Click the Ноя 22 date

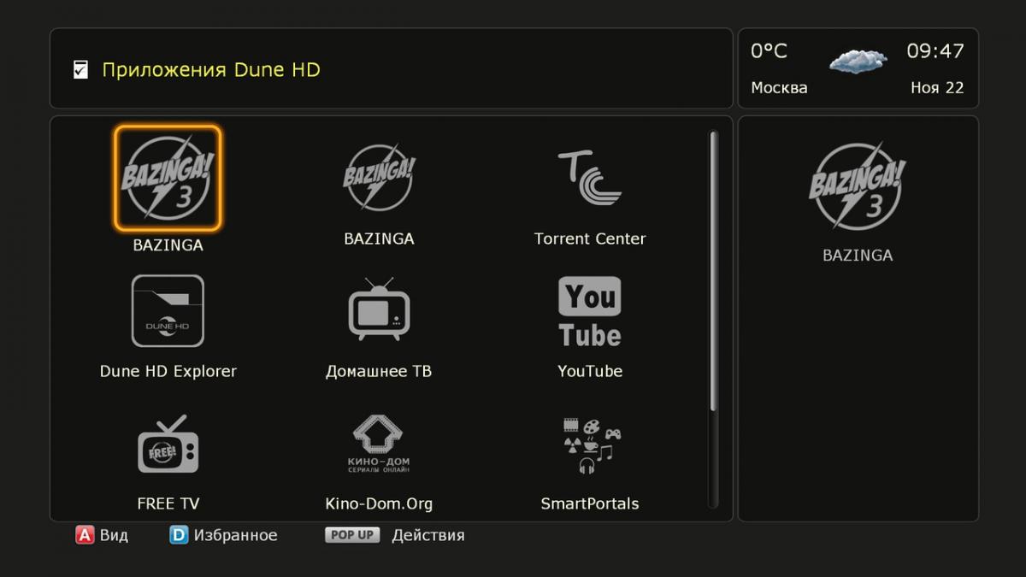[937, 88]
